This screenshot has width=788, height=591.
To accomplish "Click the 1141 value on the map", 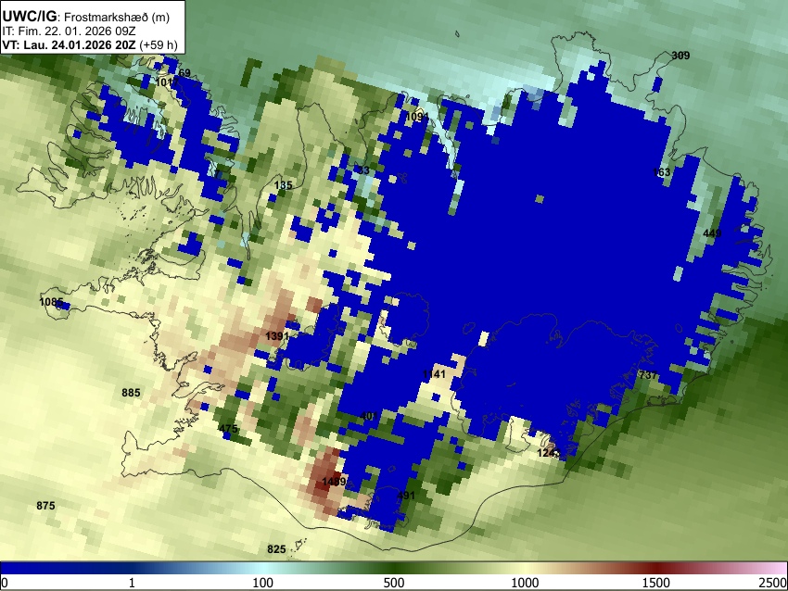I will (x=434, y=374).
